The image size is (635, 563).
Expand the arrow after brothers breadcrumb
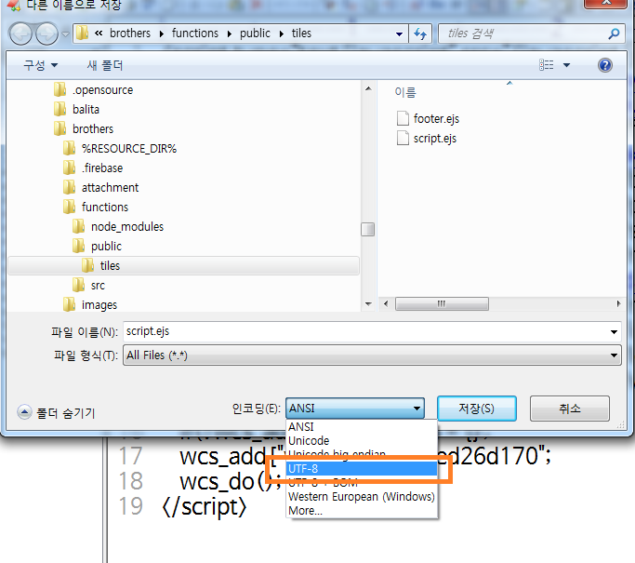[162, 34]
